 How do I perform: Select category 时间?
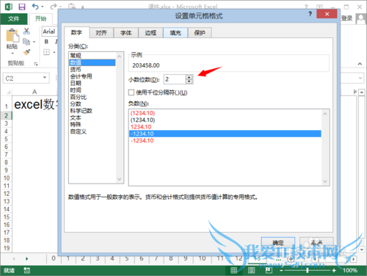[92, 90]
